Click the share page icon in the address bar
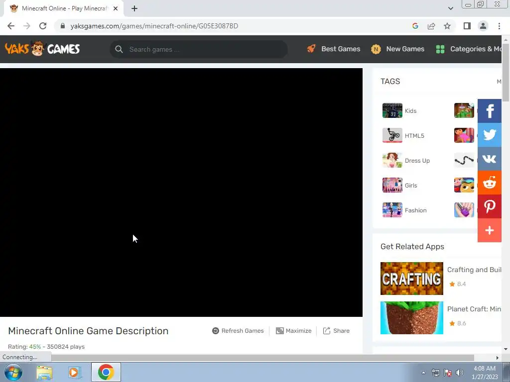 tap(431, 26)
